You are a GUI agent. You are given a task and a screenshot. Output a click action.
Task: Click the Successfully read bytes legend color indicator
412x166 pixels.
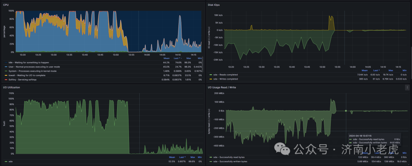pos(211,157)
